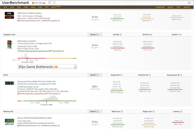This screenshot has height=129, width=194.
Task: Click the AMD Ryzen 9 processor thumbnail
Action: pyautogui.click(x=9, y=15)
